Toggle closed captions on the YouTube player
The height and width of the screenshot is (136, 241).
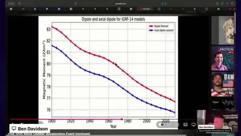coord(169,125)
